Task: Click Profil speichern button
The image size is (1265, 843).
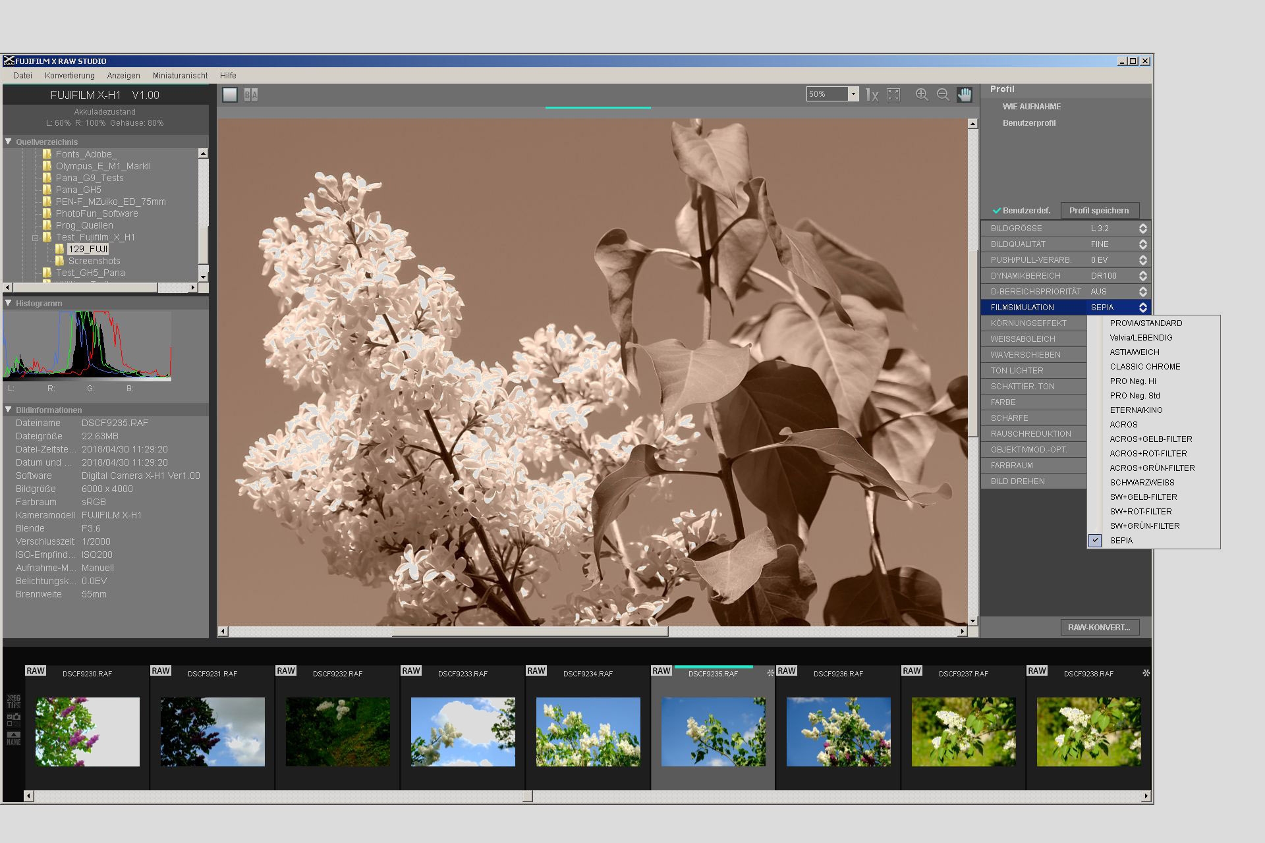Action: click(1099, 211)
